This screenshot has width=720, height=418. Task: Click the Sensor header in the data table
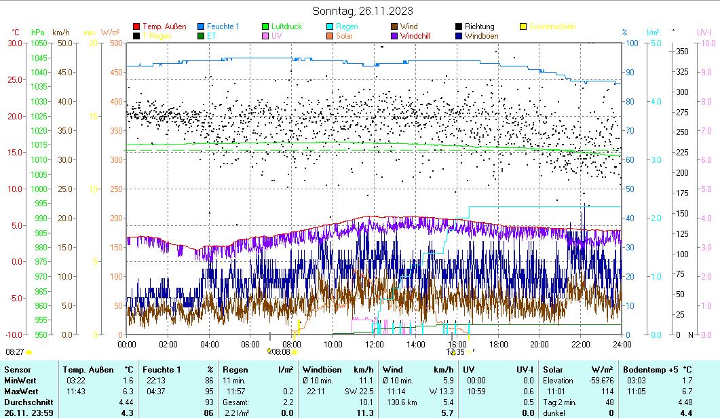tap(18, 370)
